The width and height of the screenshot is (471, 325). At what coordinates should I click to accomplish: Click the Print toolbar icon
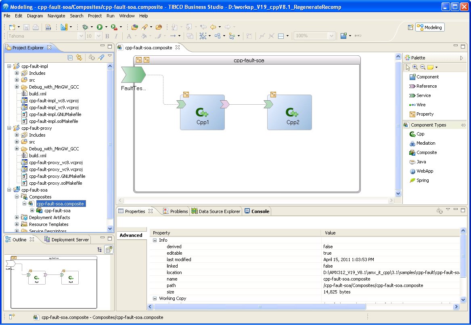[x=36, y=27]
